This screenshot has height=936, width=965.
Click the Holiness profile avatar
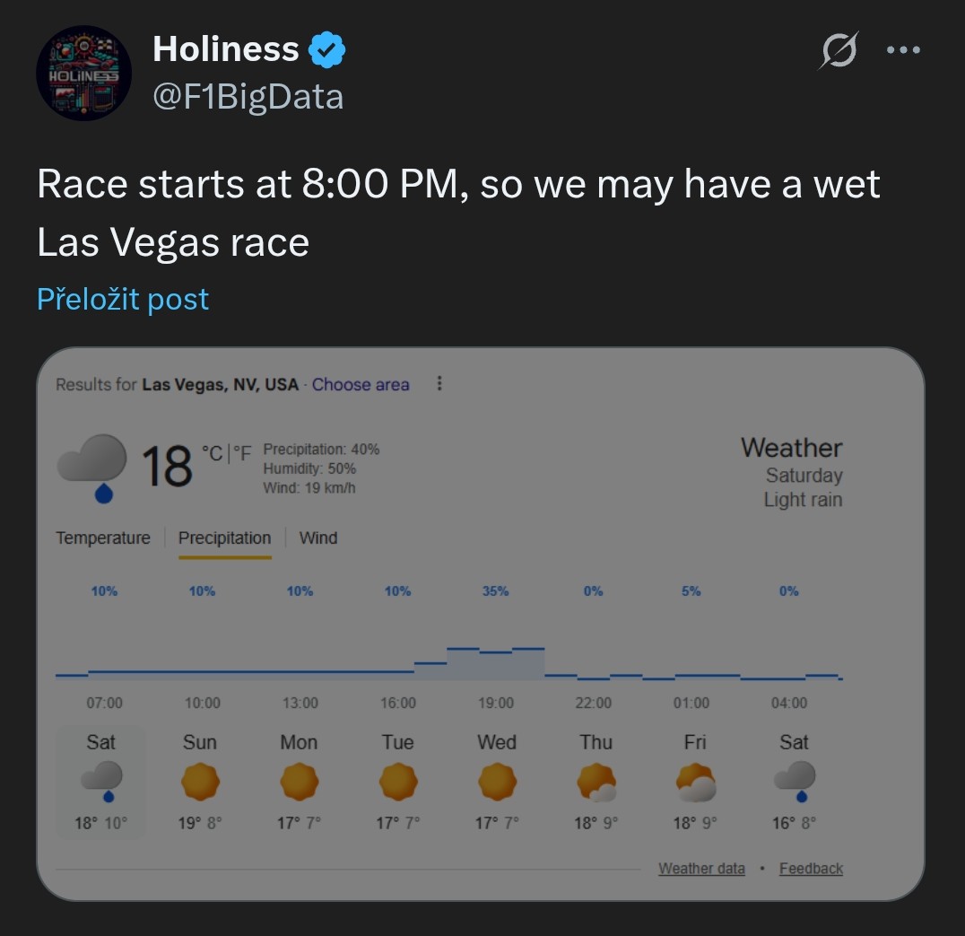[83, 74]
